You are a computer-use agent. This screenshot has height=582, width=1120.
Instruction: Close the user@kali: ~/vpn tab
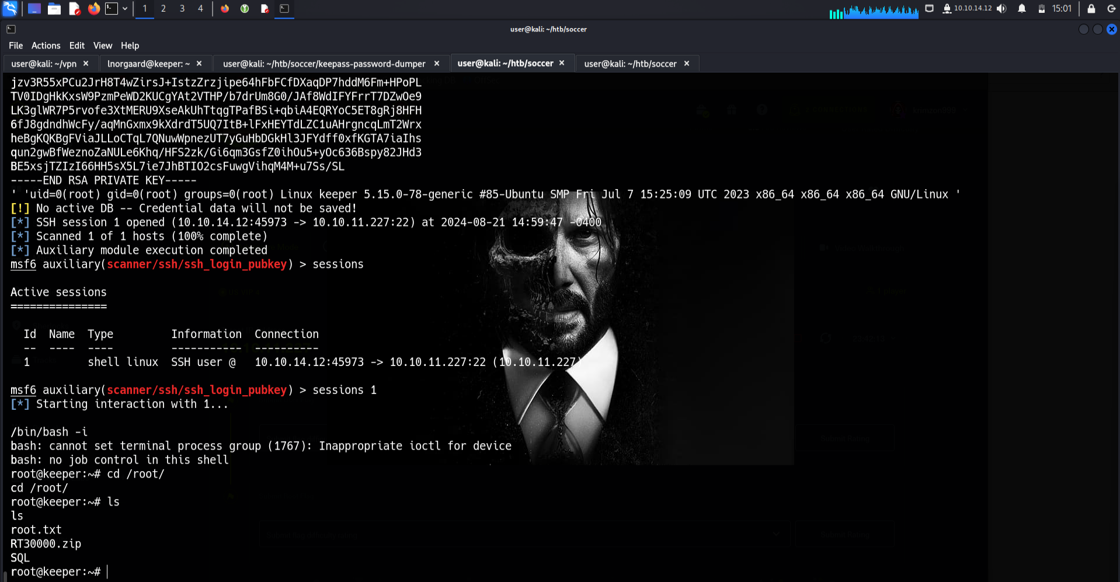pyautogui.click(x=86, y=63)
